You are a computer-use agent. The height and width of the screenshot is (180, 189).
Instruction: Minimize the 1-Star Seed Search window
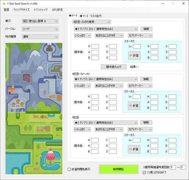163,3
